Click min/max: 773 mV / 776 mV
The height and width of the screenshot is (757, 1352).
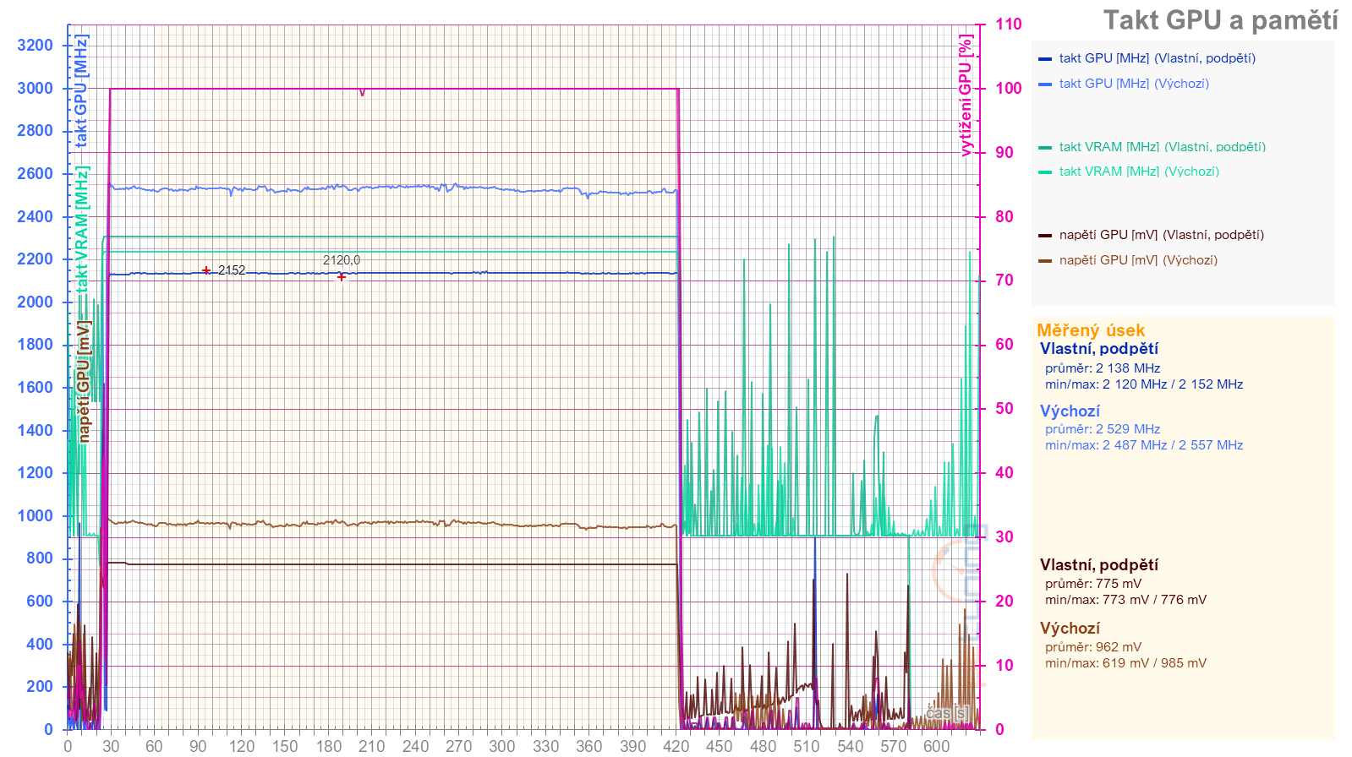tap(1125, 600)
